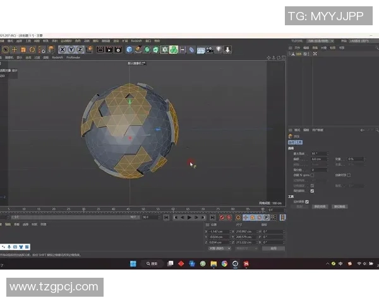Click the Windows Start button in taskbar

pos(133,263)
